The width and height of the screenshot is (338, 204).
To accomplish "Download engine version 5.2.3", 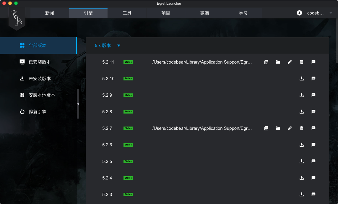I will 302,195.
